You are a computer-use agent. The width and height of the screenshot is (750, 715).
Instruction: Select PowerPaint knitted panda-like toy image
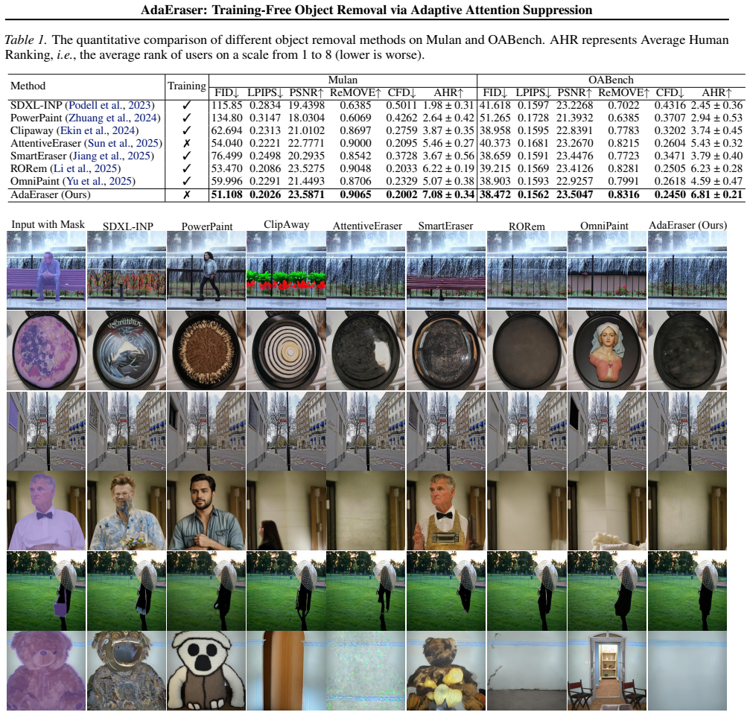coord(206,670)
